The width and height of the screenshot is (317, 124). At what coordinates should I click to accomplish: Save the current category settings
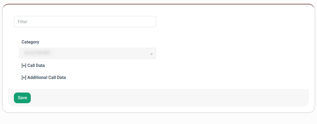pos(22,98)
